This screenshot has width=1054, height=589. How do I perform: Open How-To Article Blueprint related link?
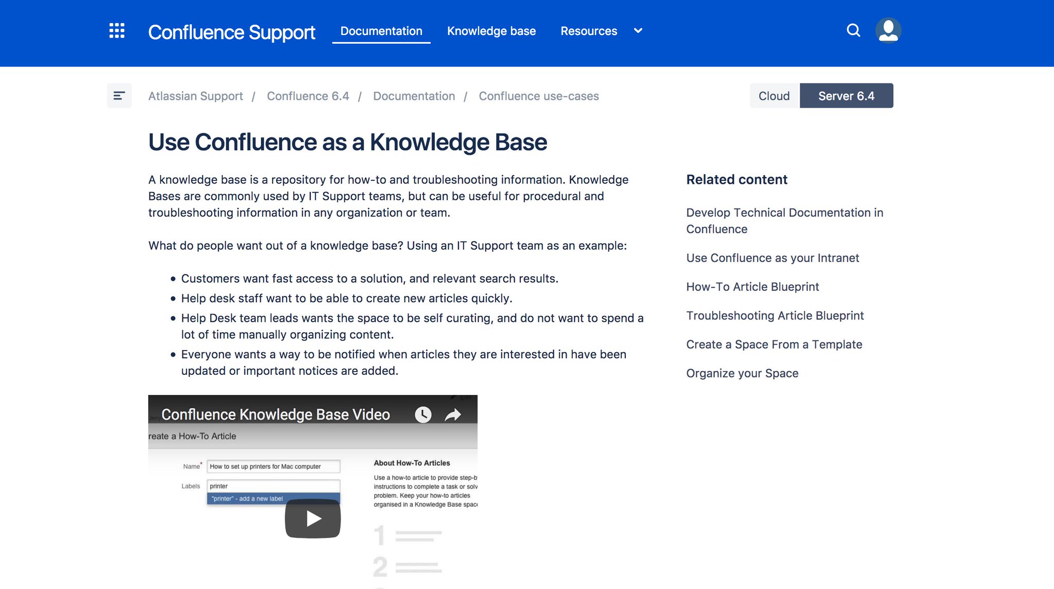[752, 287]
